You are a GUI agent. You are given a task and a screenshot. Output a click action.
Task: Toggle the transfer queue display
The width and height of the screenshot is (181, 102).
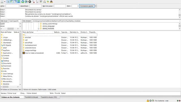click(x=19, y=2)
